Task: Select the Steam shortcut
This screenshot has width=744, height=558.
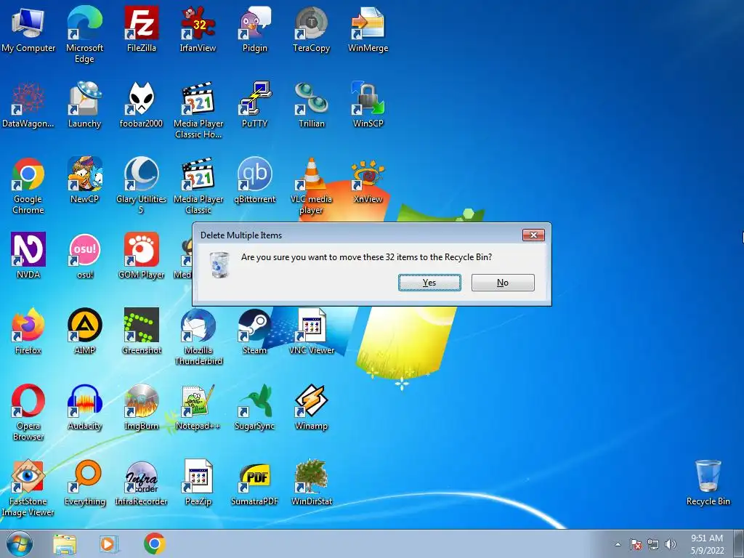Action: (x=255, y=331)
